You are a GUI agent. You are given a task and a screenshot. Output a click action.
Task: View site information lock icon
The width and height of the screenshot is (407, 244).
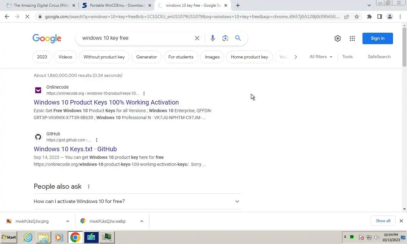39,17
